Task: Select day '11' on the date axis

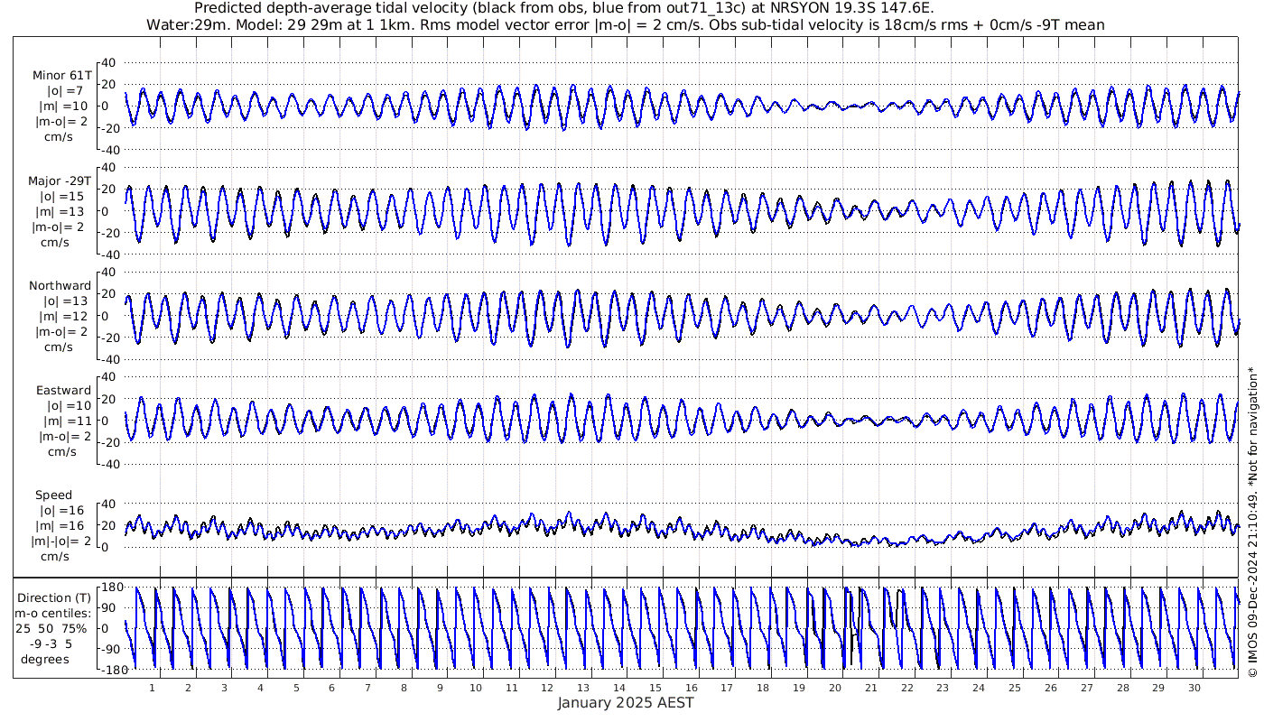Action: pyautogui.click(x=512, y=688)
